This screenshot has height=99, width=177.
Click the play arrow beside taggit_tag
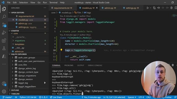pos(45,83)
